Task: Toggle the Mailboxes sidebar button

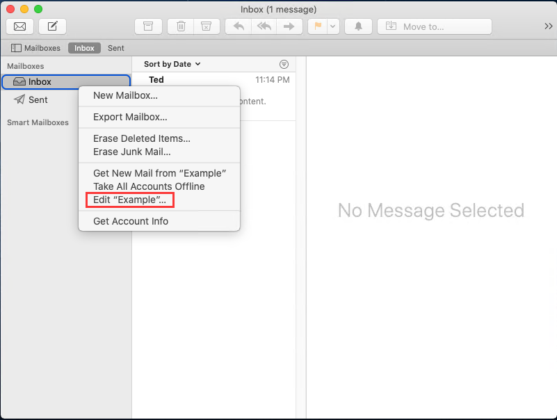Action: click(35, 48)
